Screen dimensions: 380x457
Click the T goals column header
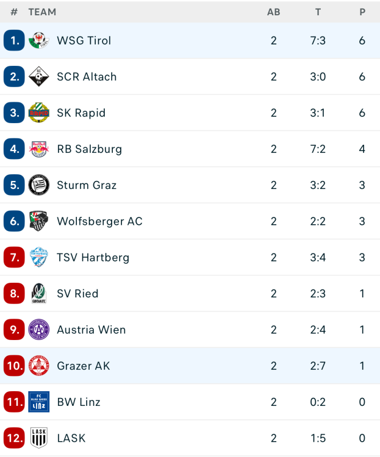point(318,12)
